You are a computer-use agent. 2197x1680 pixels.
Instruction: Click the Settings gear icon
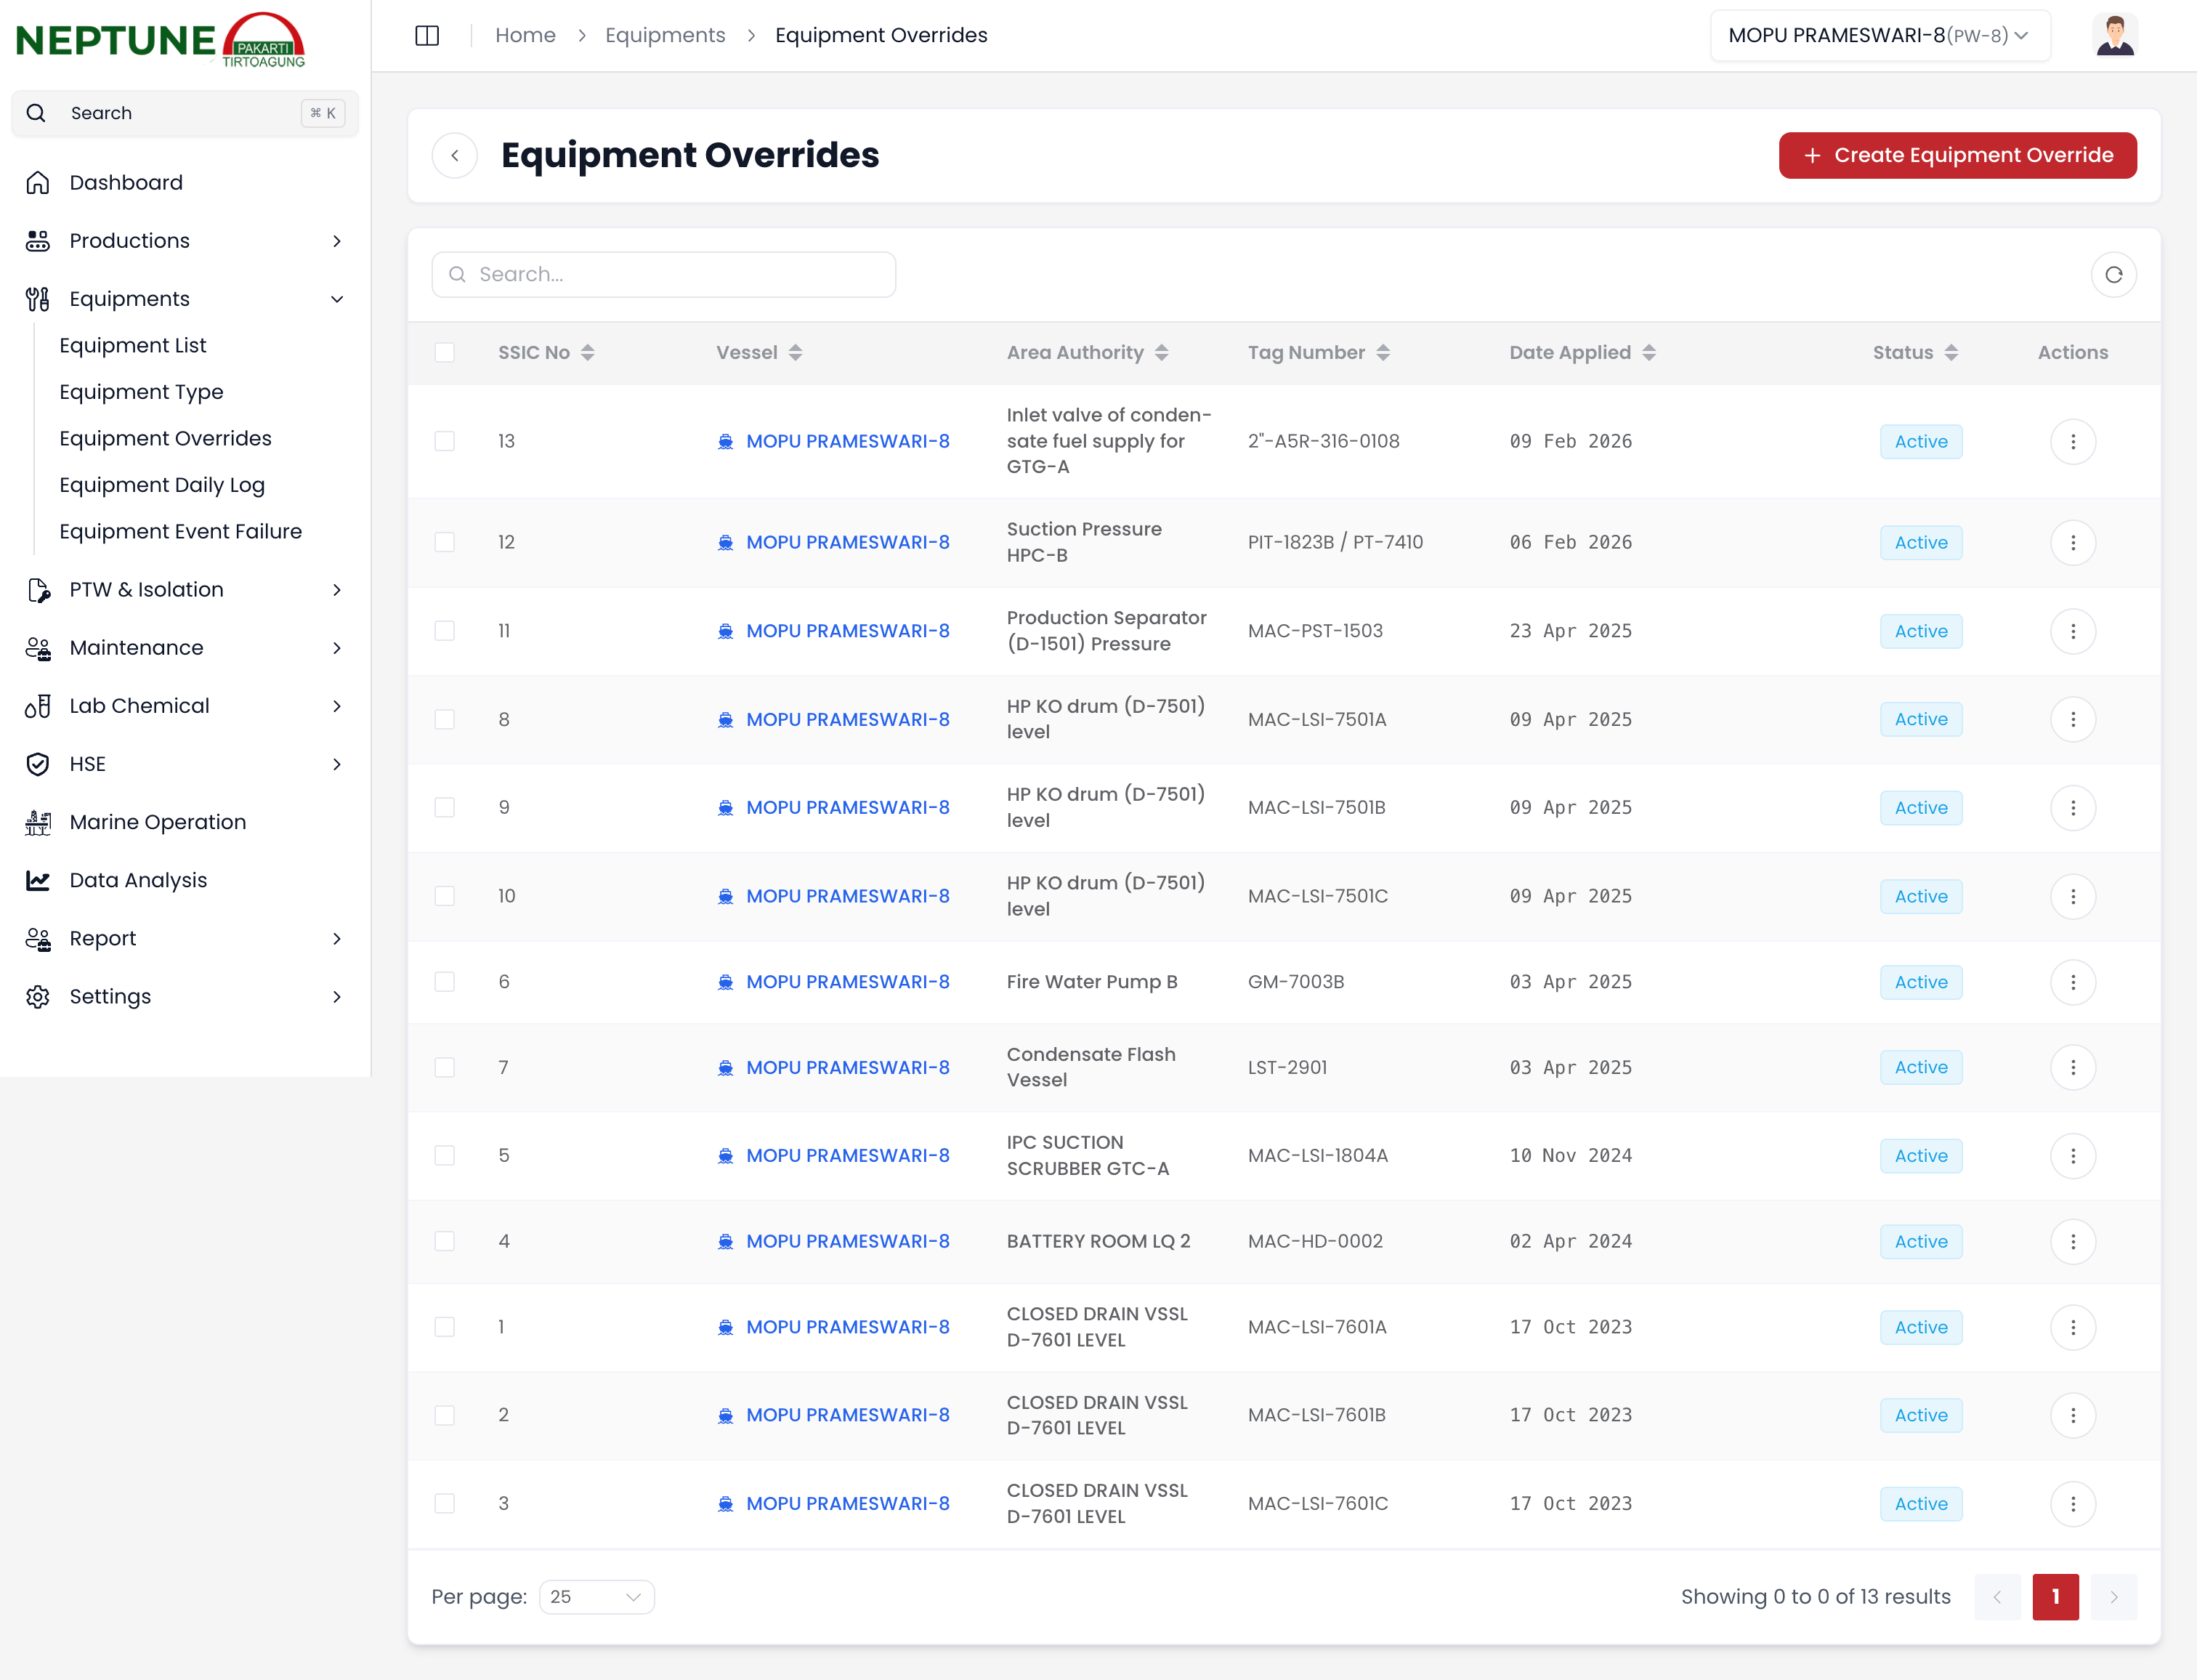(x=38, y=997)
